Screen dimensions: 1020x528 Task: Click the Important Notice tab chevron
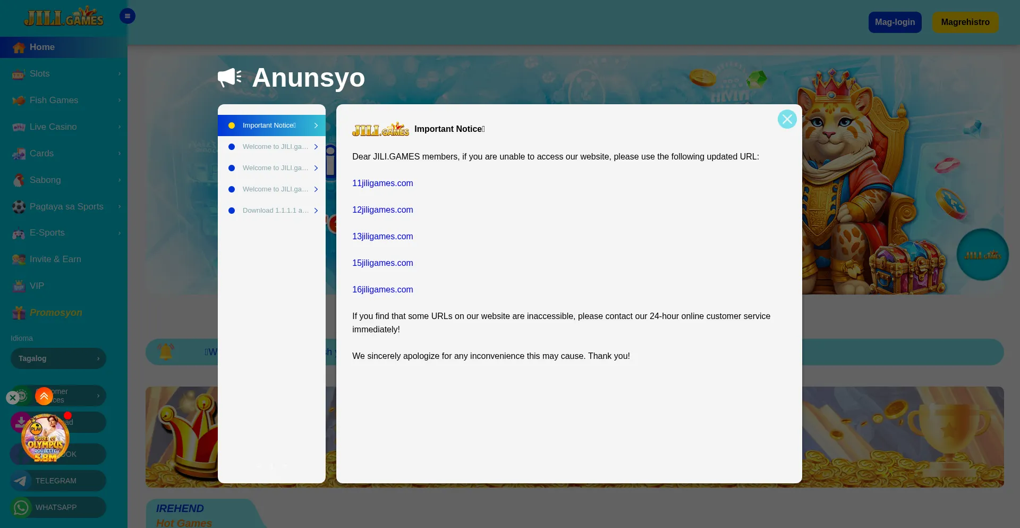coord(316,125)
